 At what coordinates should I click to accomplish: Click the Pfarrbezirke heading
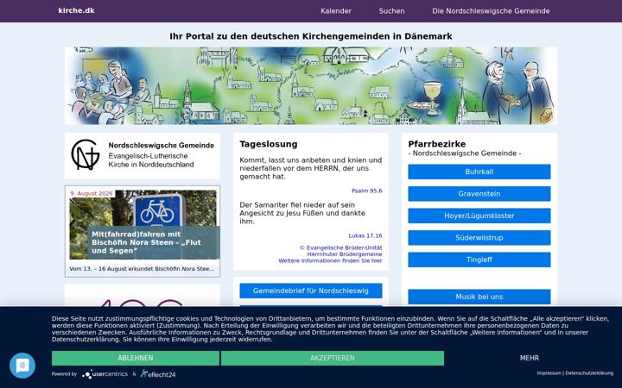click(x=437, y=144)
